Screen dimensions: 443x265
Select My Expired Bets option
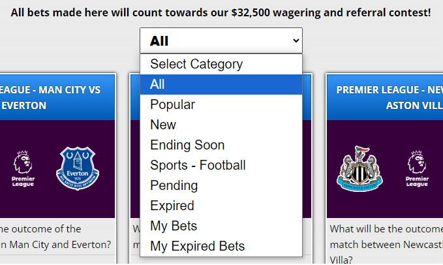221,246
